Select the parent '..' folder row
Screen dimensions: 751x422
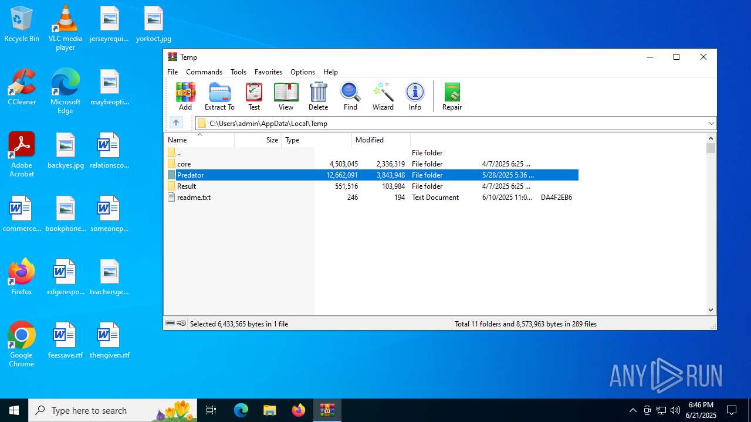tap(371, 153)
